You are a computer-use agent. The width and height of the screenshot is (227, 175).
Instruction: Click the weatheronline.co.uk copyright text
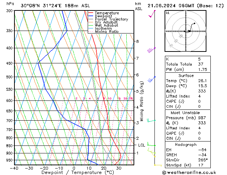click(x=189, y=172)
